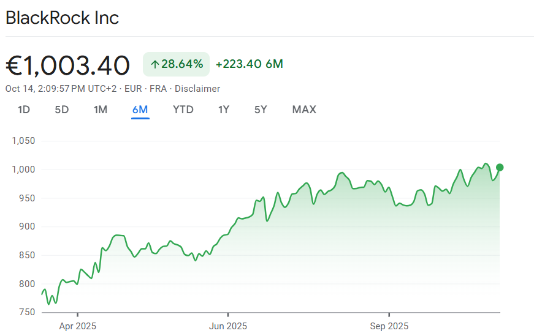Open the 1Y chart range

coord(224,110)
